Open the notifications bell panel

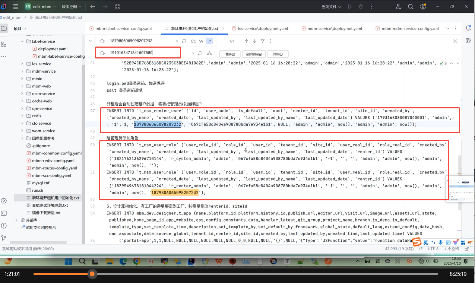(x=468, y=28)
